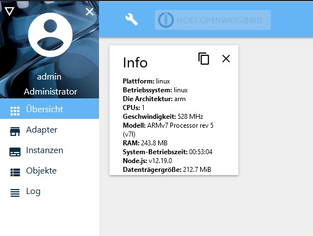The width and height of the screenshot is (313, 236).
Task: Open the Log page
Action: click(49, 191)
